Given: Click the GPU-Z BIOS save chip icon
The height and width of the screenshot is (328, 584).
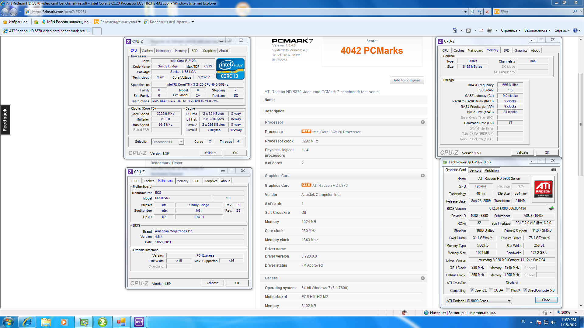Looking at the screenshot, I should 551,208.
